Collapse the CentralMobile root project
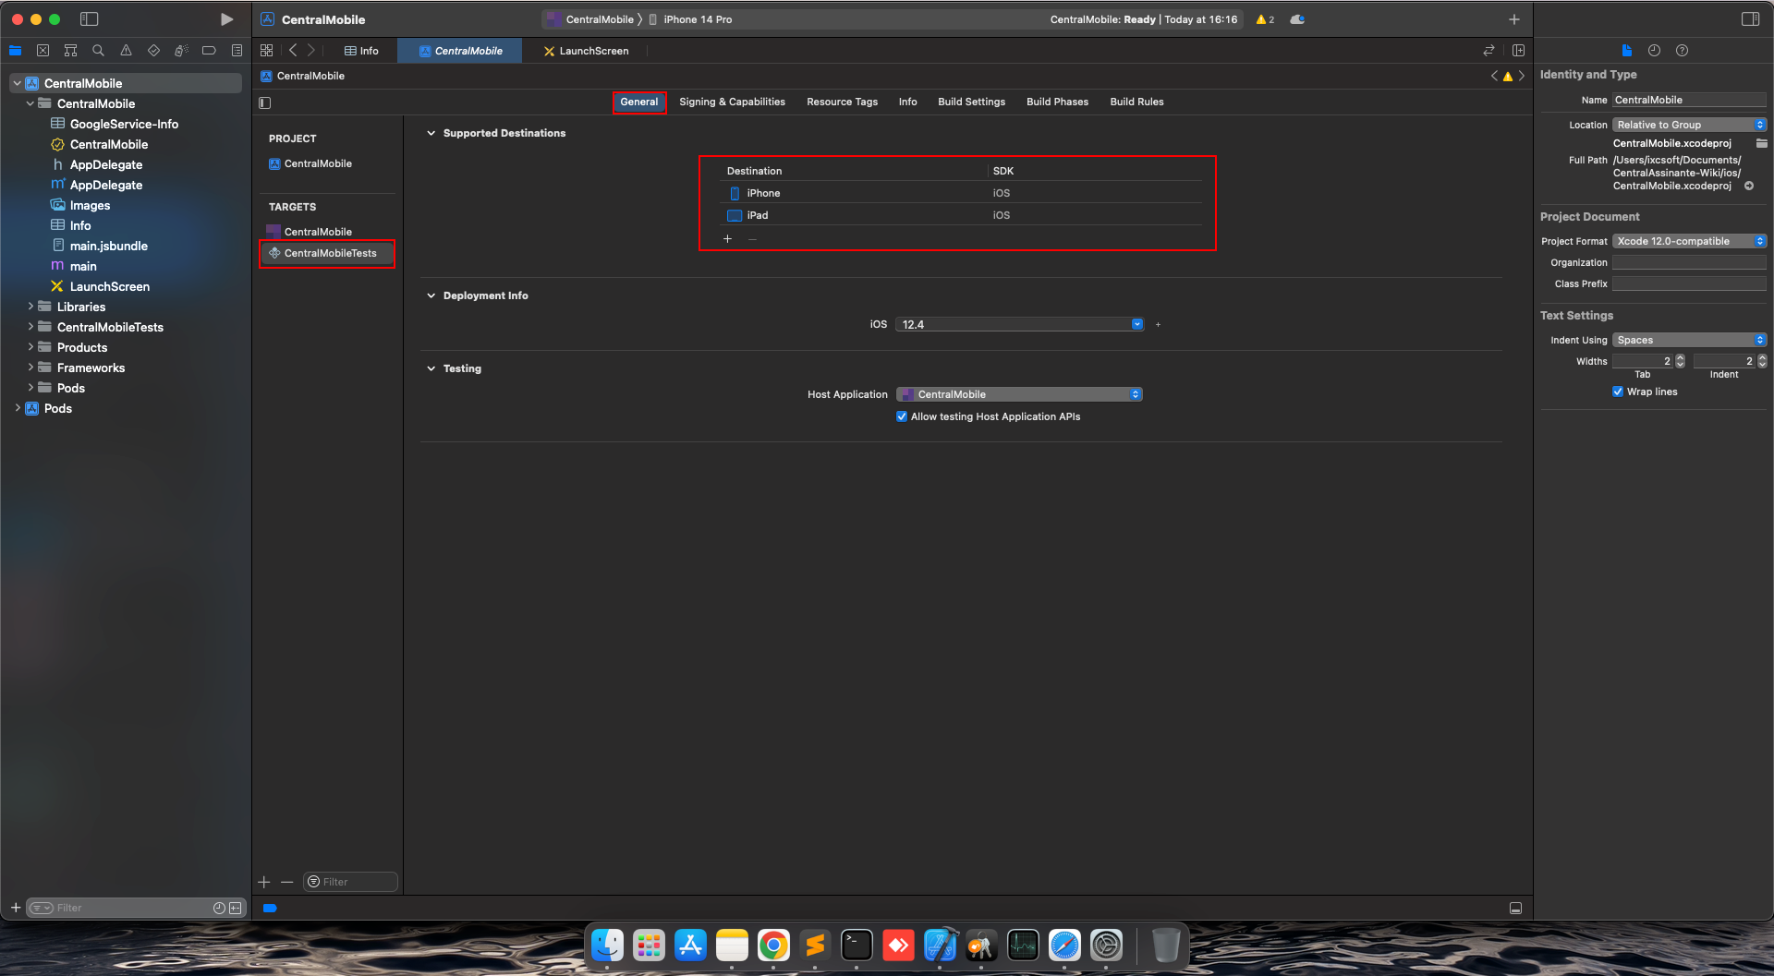This screenshot has height=976, width=1774. [x=18, y=83]
